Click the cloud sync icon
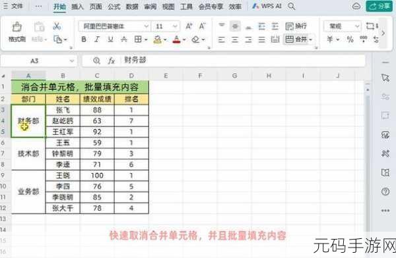The height and width of the screenshot is (258, 396). point(356,7)
